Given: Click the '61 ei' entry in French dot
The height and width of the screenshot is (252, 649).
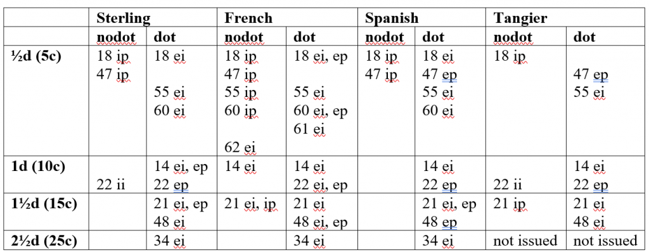Looking at the screenshot, I should point(309,130).
